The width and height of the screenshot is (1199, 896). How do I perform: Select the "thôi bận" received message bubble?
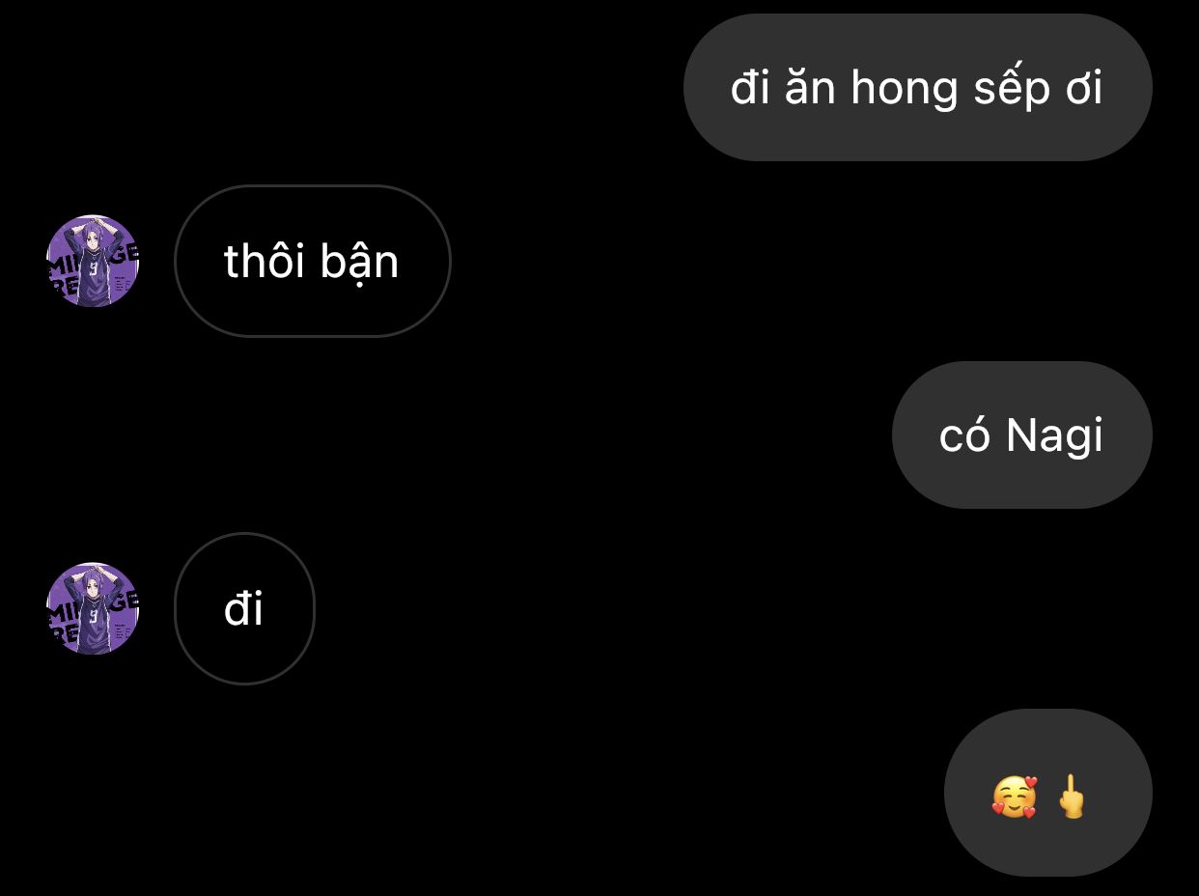[x=312, y=261]
